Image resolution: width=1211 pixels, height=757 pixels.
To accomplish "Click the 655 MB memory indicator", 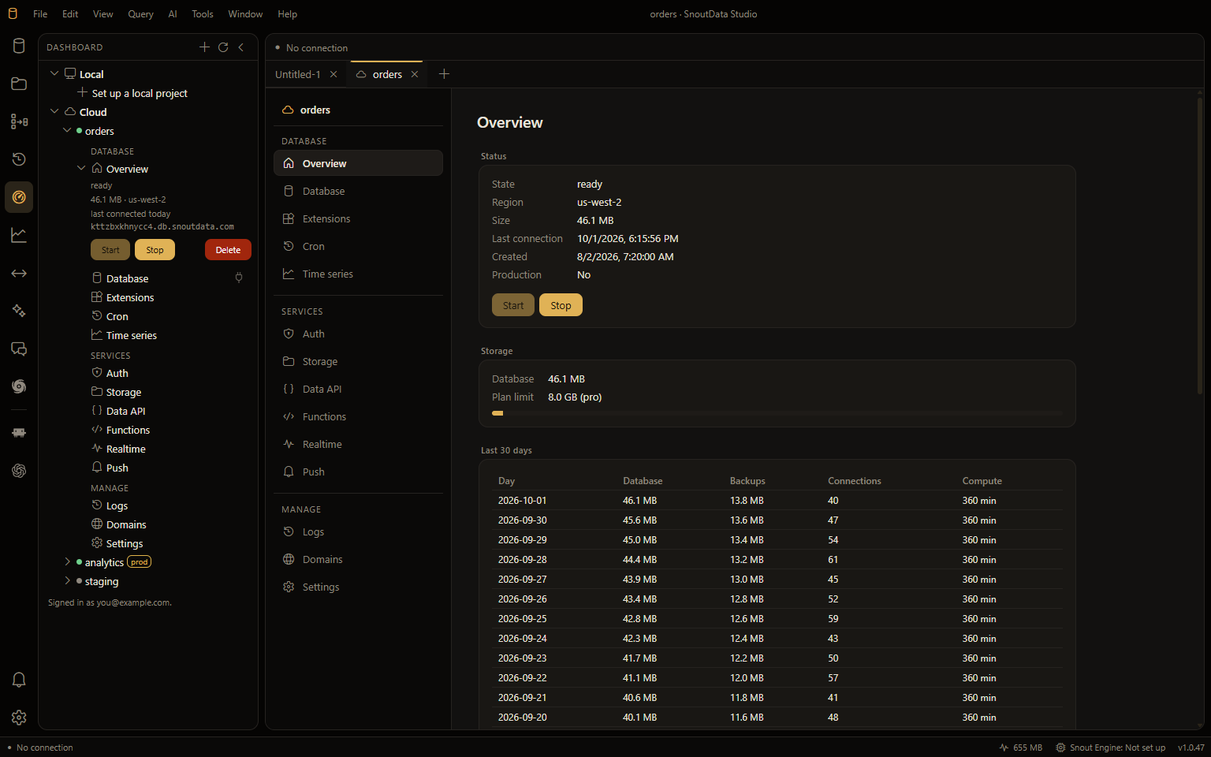I will point(1020,748).
